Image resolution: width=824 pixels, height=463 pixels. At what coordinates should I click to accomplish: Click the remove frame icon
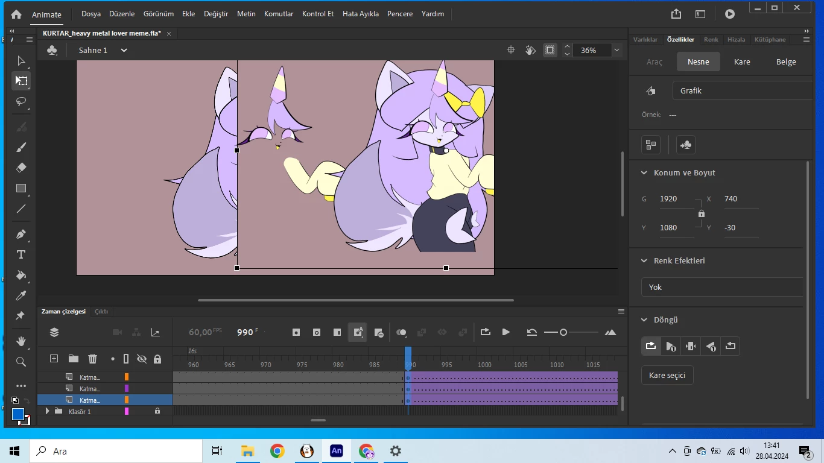coord(379,332)
